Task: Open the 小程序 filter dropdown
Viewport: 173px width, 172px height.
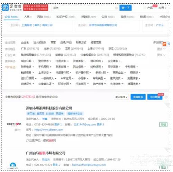Action: (83, 78)
